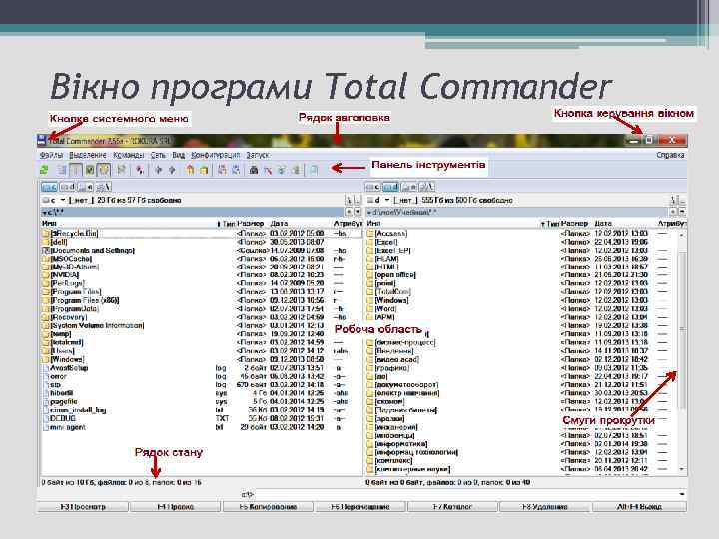Toggle the highlighted yellow toolbar icon
The height and width of the screenshot is (539, 719).
(x=105, y=170)
